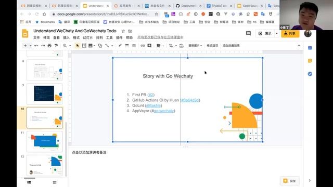This screenshot has height=187, width=333.
Task: Switch to grid view
Action: pyautogui.click(x=55, y=182)
